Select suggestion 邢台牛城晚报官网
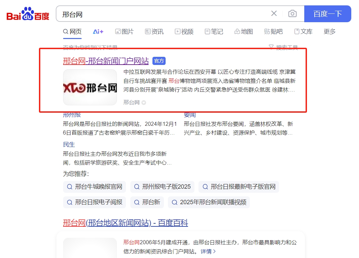Image resolution: width=359 pixels, height=258 pixels. point(95,187)
